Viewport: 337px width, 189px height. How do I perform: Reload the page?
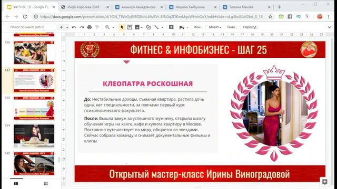pos(25,16)
